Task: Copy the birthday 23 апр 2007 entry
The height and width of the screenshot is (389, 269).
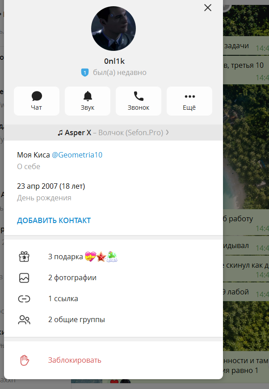Action: coord(51,186)
